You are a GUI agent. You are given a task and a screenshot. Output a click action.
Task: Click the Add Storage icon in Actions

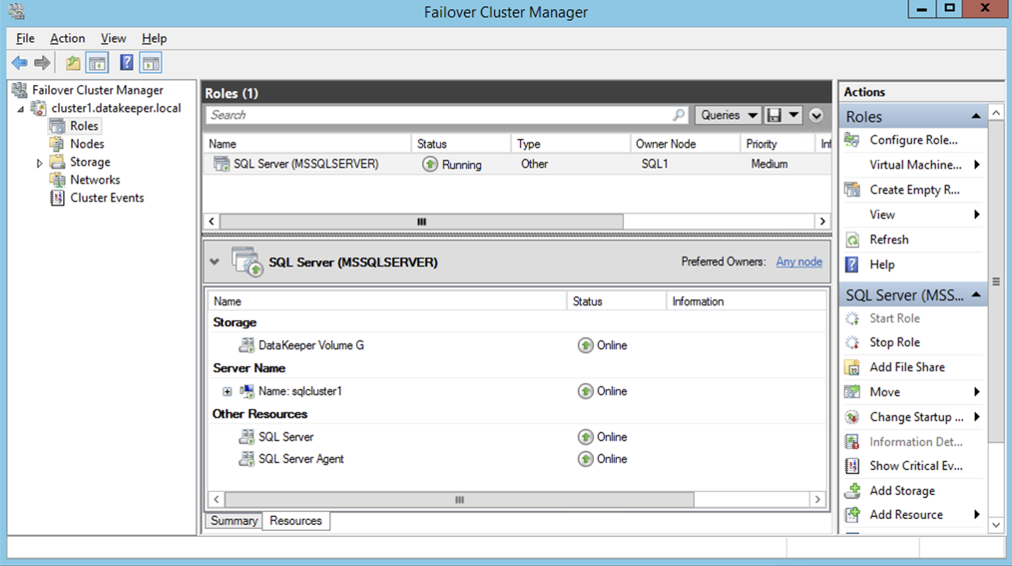(x=852, y=491)
